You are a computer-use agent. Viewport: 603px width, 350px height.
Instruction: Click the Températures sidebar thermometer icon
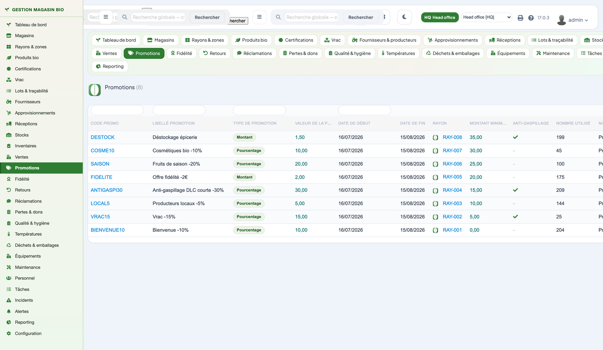pos(9,234)
